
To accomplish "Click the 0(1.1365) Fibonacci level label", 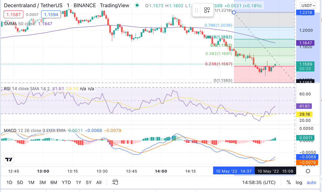I will click(223, 80).
